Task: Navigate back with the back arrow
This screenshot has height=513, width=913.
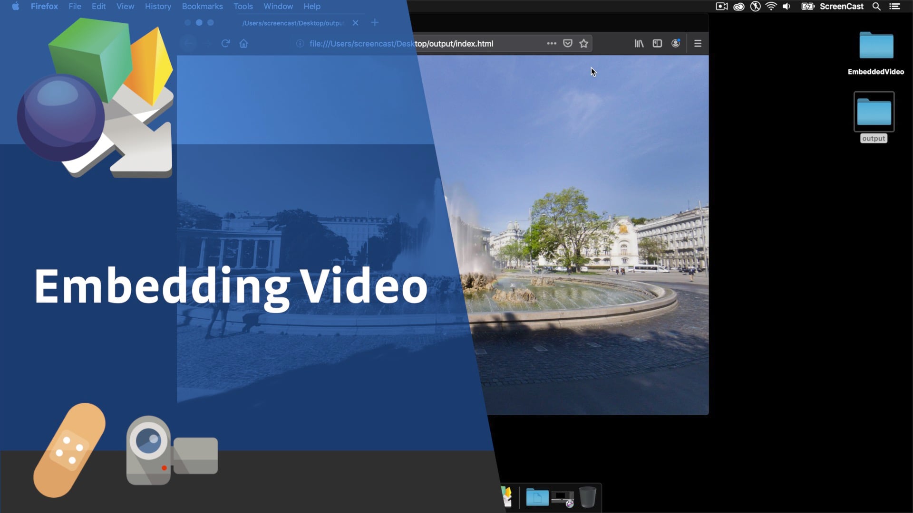Action: (x=188, y=43)
